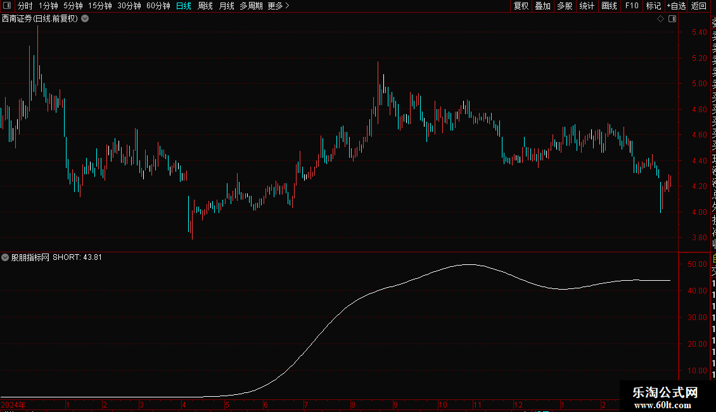This screenshot has height=412, width=716.
Task: Open 多股 multi-stock comparison
Action: point(565,6)
